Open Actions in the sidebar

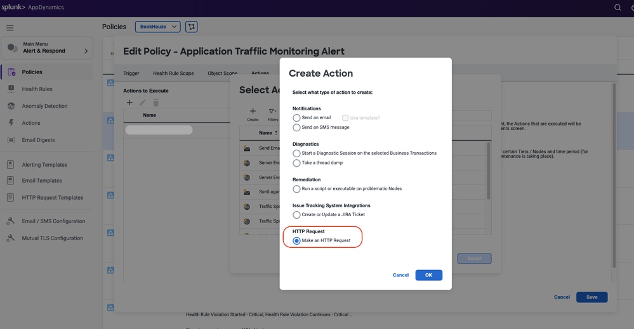click(31, 123)
